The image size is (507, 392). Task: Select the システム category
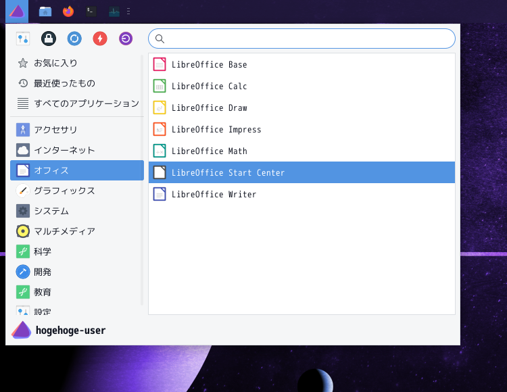tap(77, 211)
